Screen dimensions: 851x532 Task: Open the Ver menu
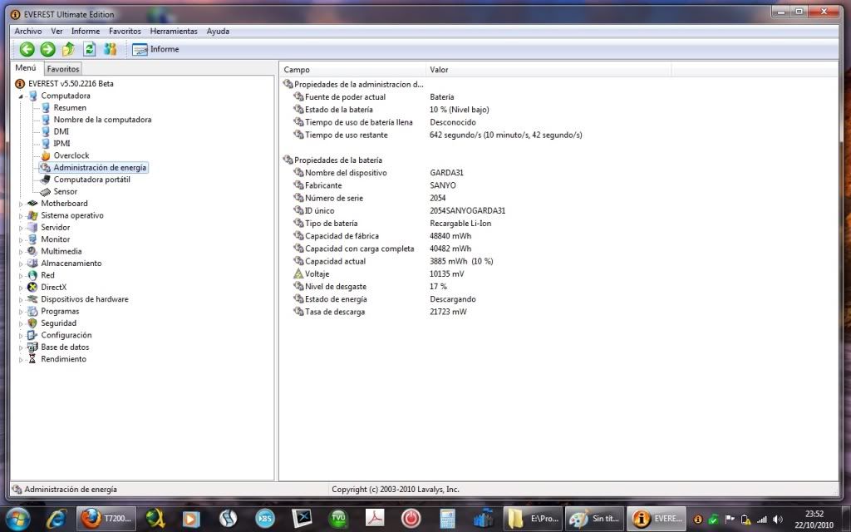pyautogui.click(x=57, y=31)
